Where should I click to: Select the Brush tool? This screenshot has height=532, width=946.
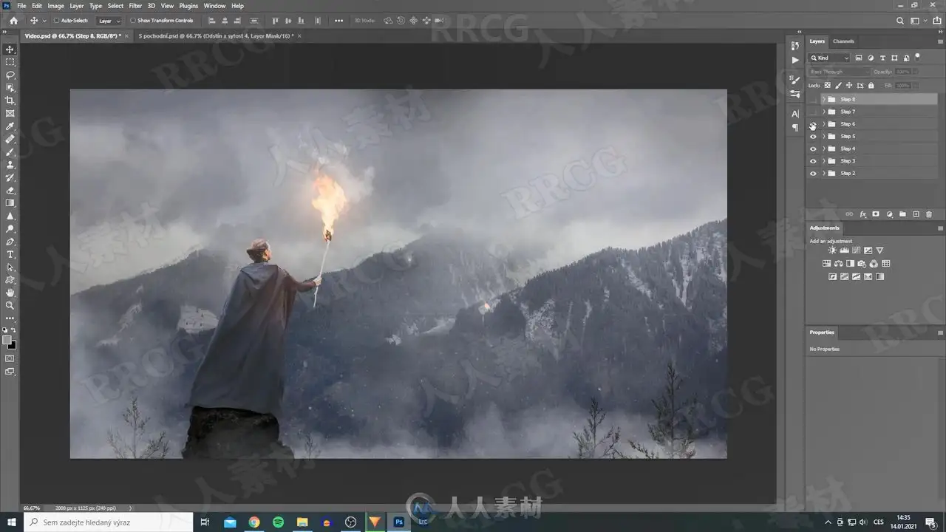(x=10, y=152)
